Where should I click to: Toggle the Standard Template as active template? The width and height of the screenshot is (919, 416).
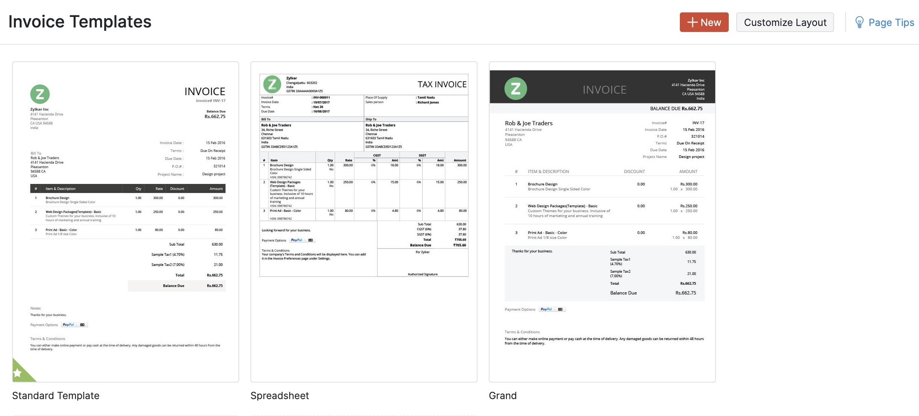pos(125,222)
